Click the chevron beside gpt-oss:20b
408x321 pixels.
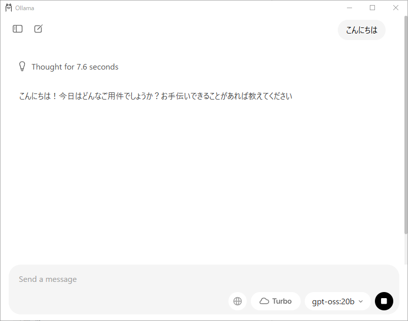tap(361, 301)
